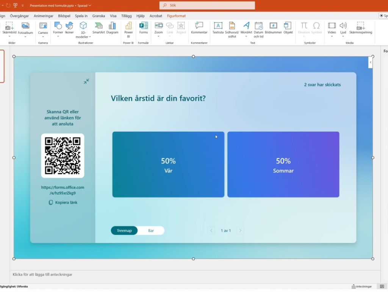The width and height of the screenshot is (388, 292).
Task: Expand the Cameo dropdown arrow
Action: pos(43,37)
